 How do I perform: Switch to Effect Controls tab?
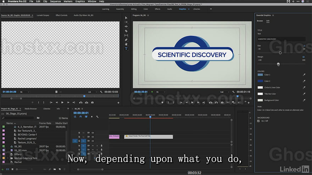coord(61,15)
